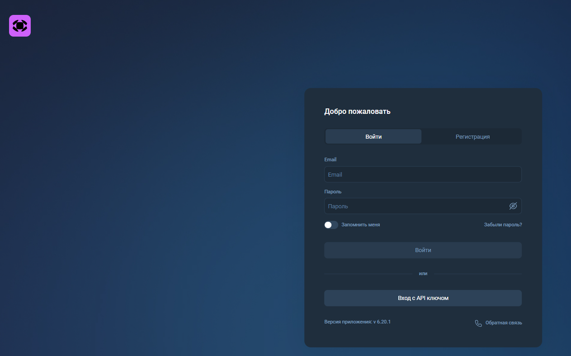Click the Запомнить меня label text
This screenshot has height=356, width=571.
tap(360, 225)
